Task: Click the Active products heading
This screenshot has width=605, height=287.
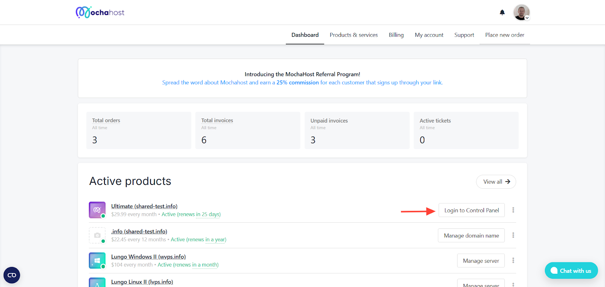Action: coord(130,181)
